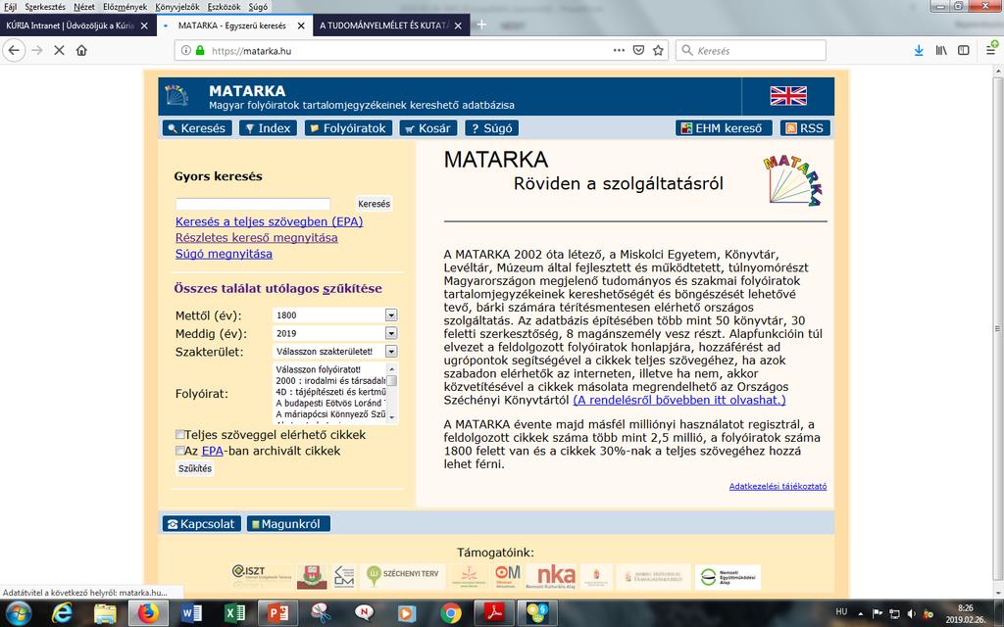Open the EHM kereső button

coord(724,128)
